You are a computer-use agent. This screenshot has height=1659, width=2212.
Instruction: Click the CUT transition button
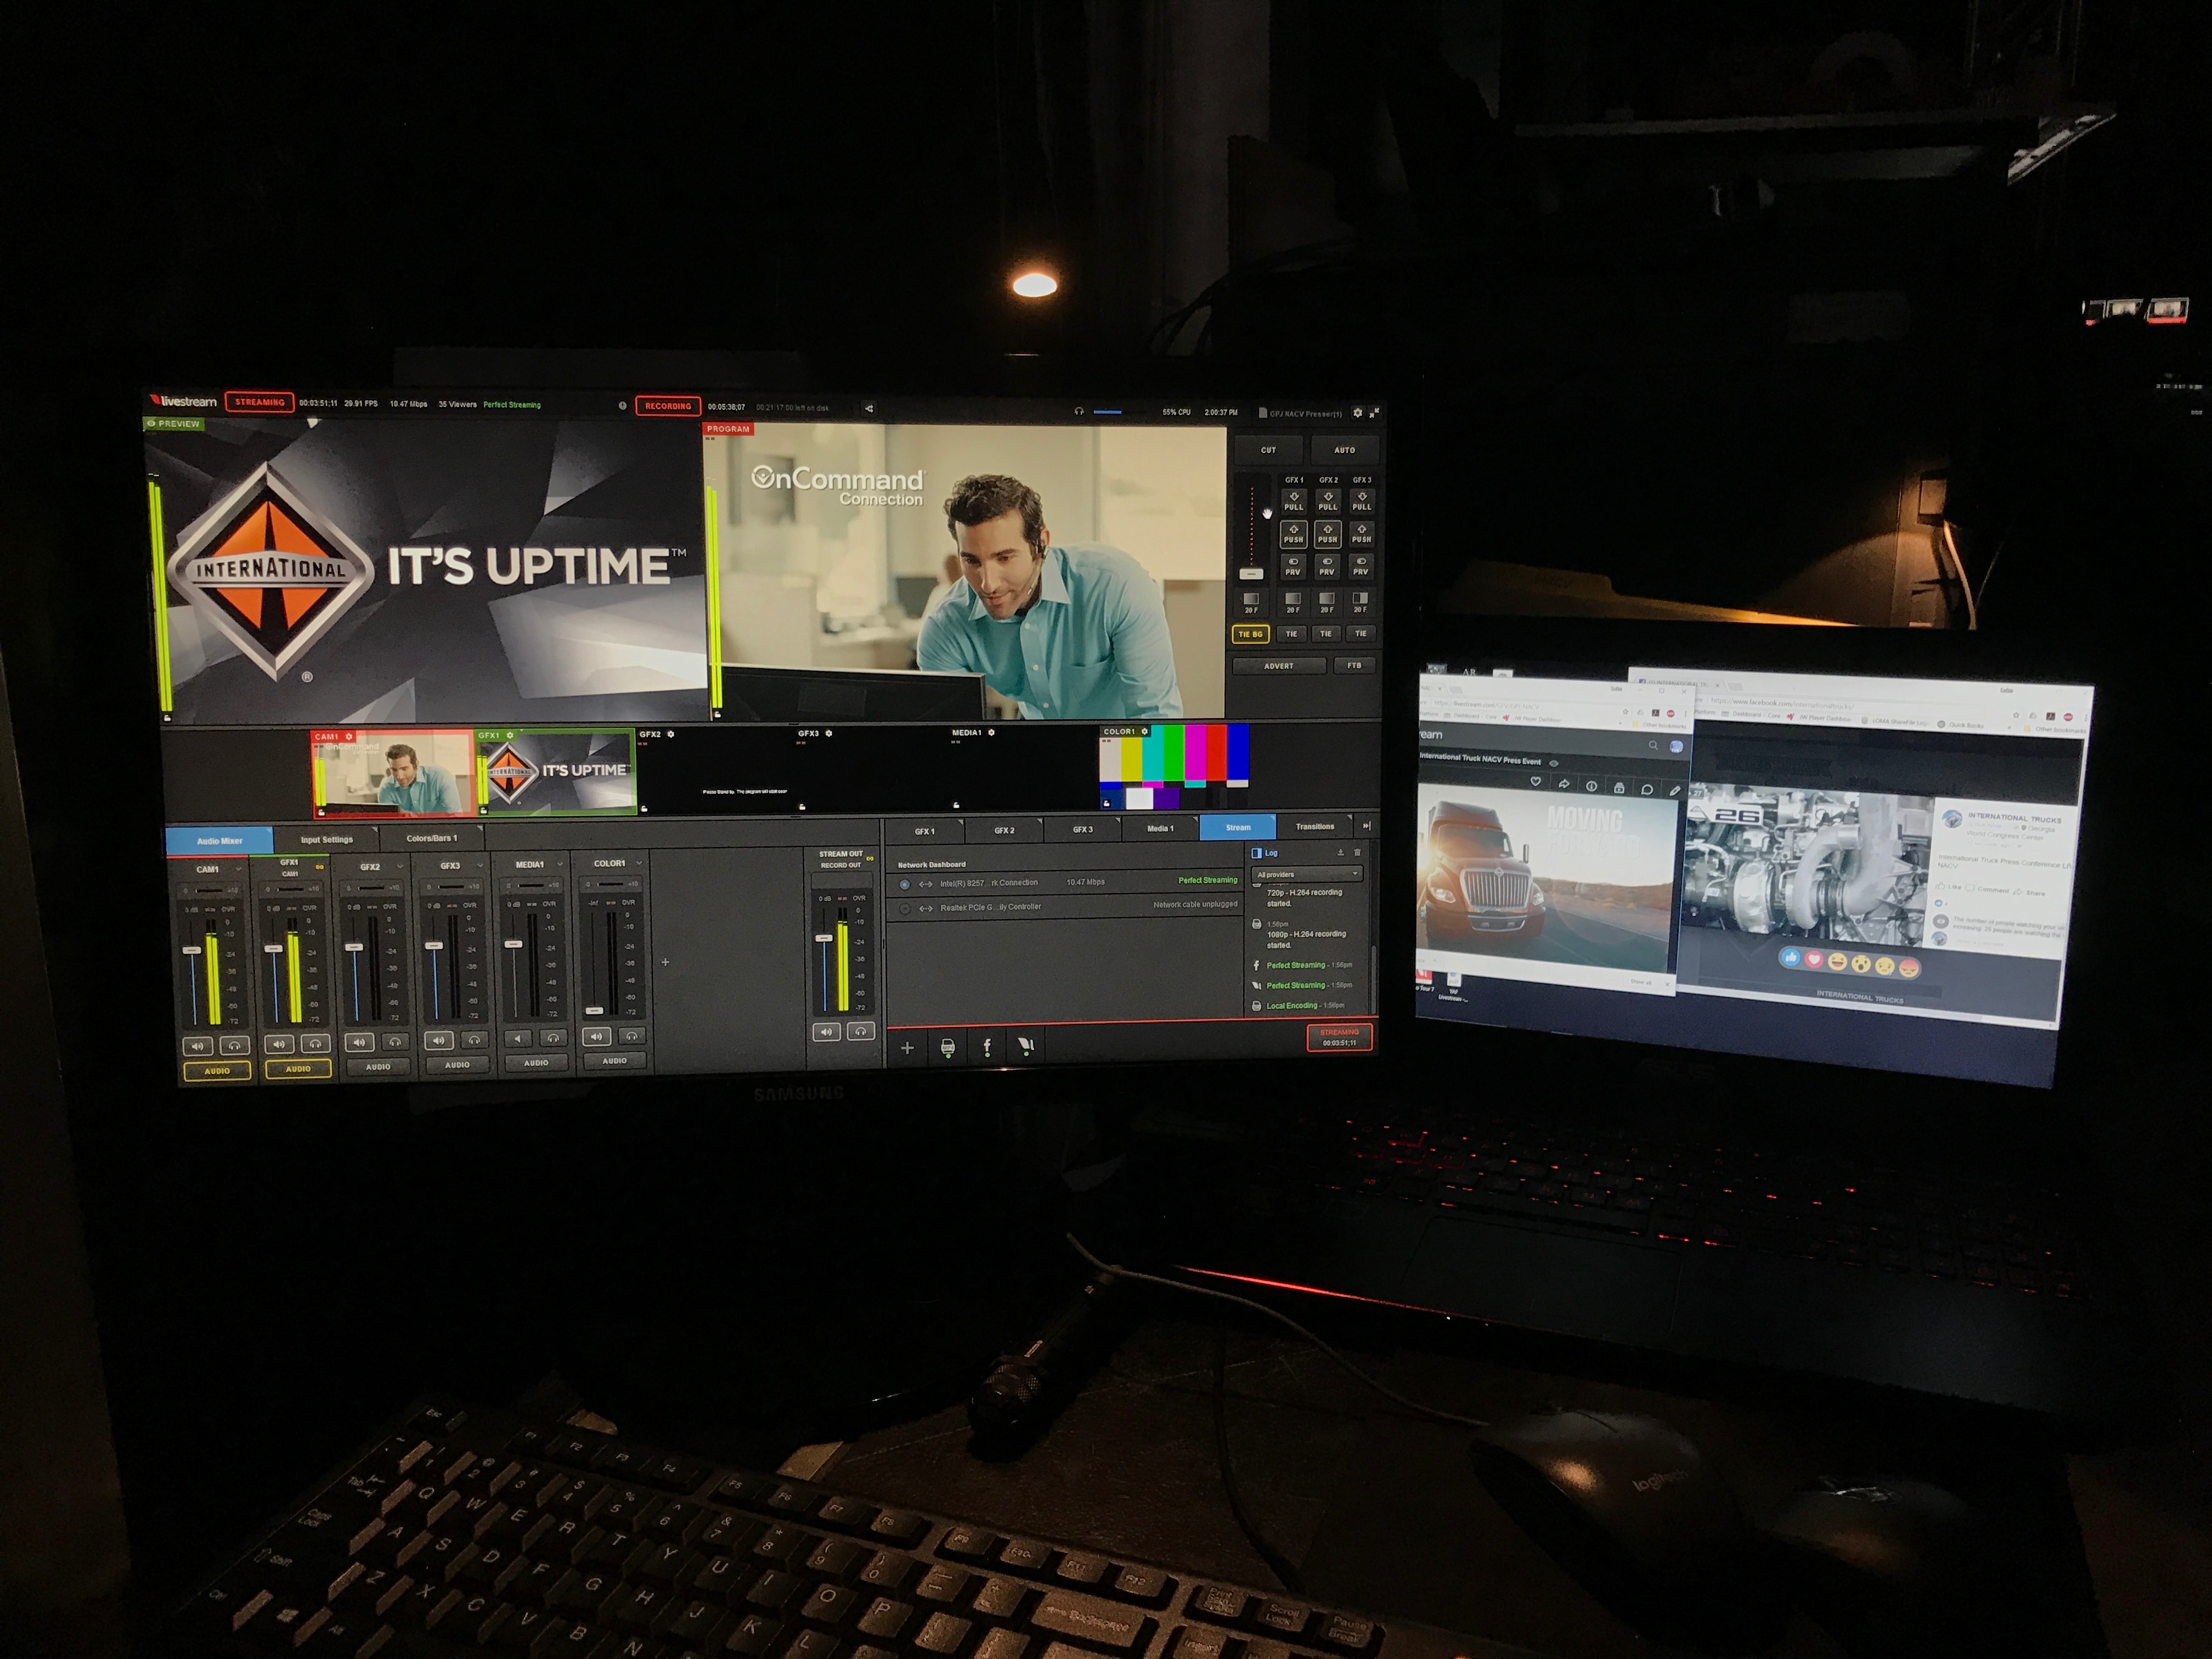(x=1268, y=450)
